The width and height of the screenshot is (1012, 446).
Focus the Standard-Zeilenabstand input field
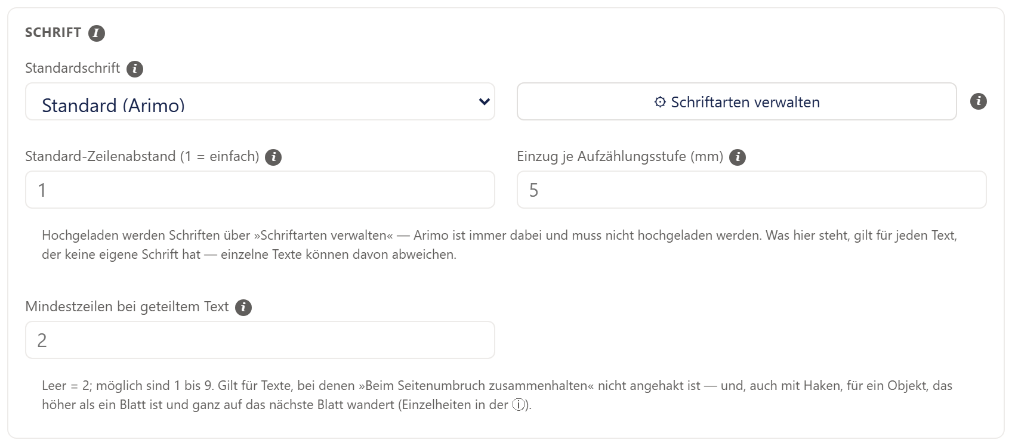pyautogui.click(x=260, y=190)
